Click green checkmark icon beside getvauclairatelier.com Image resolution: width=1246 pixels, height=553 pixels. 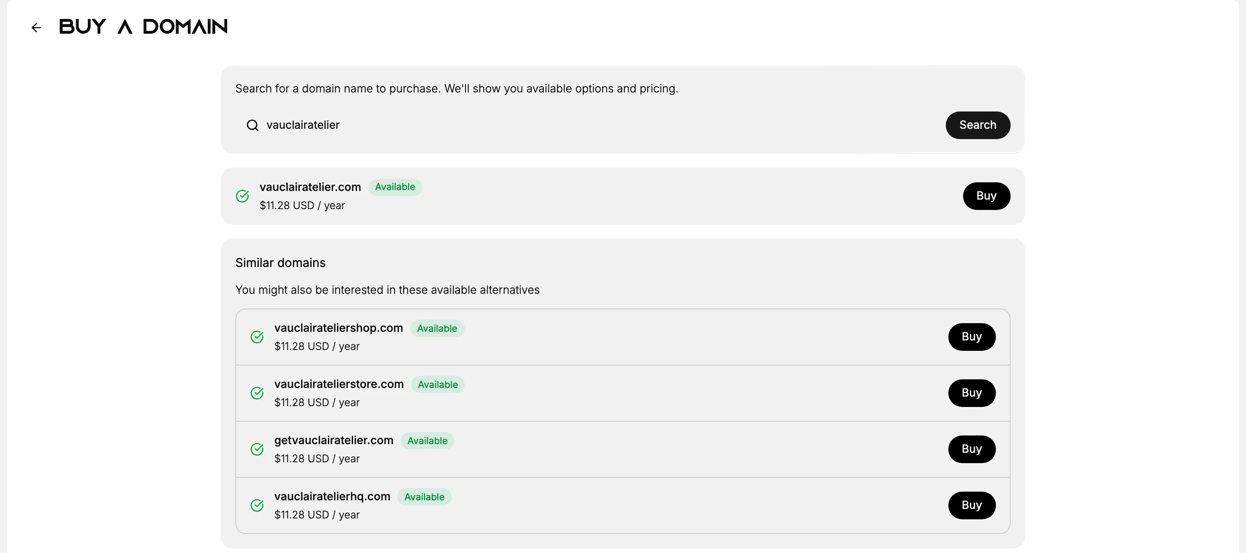[257, 449]
